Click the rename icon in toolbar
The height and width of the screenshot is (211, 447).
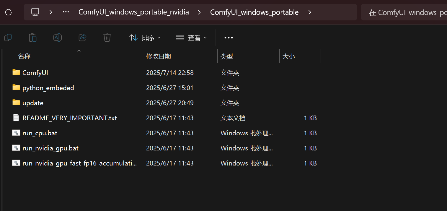(57, 38)
